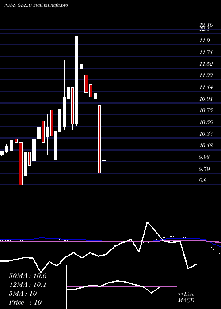This screenshot has height=309, width=221.
Task: Click the 10.56 price axis label
Action: pyautogui.click(x=206, y=122)
